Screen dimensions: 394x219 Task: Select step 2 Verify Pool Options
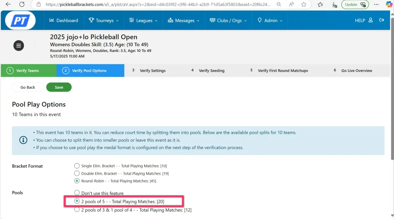[90, 71]
